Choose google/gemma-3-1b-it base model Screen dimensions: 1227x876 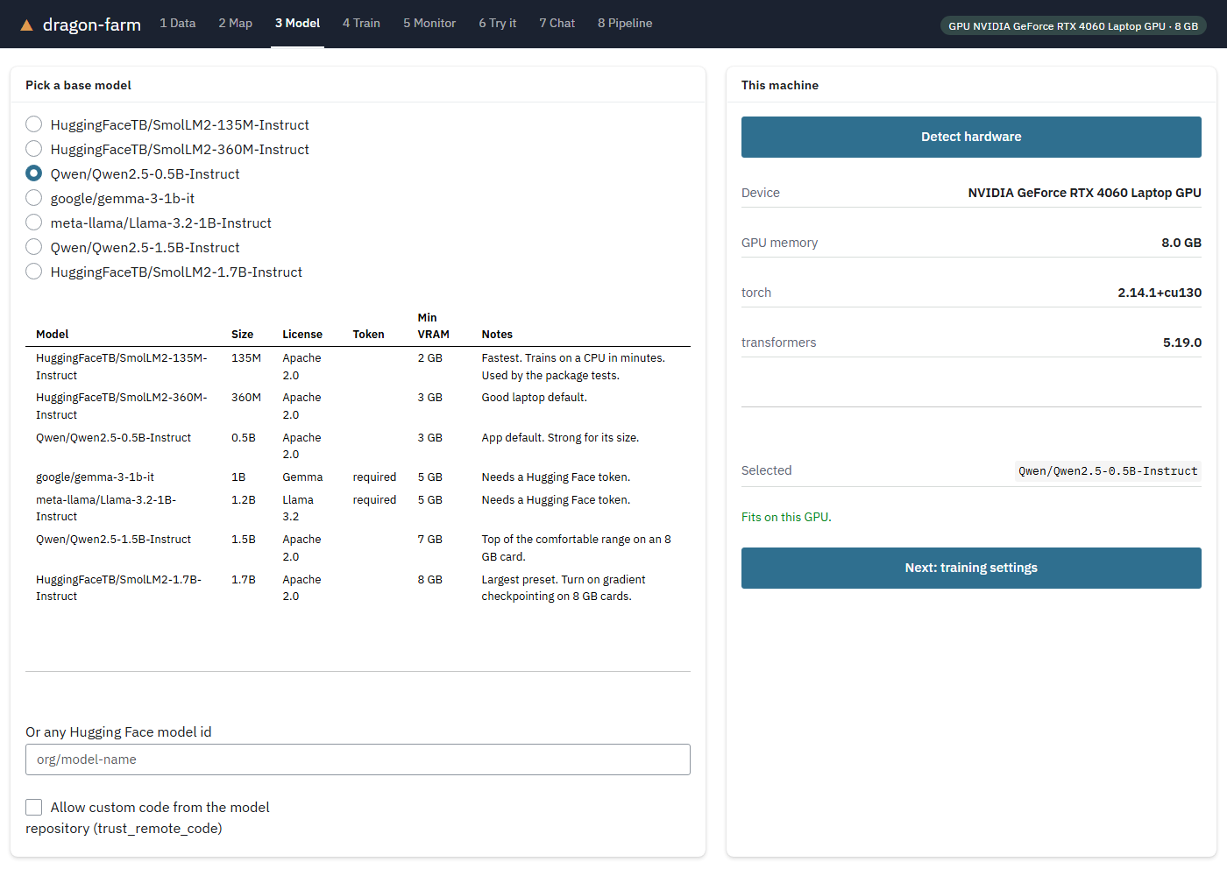tap(34, 198)
